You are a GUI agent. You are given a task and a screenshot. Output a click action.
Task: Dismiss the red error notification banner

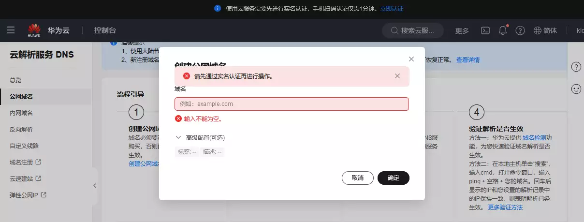click(397, 76)
